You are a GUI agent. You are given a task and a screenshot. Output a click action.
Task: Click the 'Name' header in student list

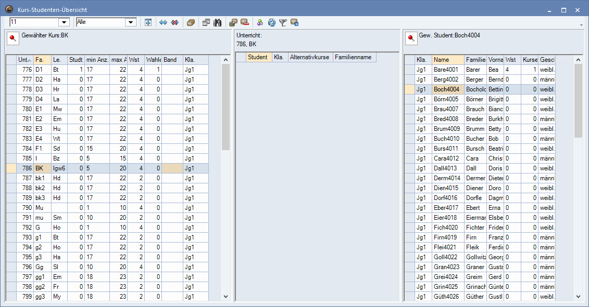point(447,60)
